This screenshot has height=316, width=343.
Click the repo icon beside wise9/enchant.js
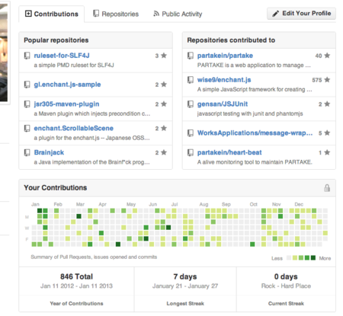point(191,80)
